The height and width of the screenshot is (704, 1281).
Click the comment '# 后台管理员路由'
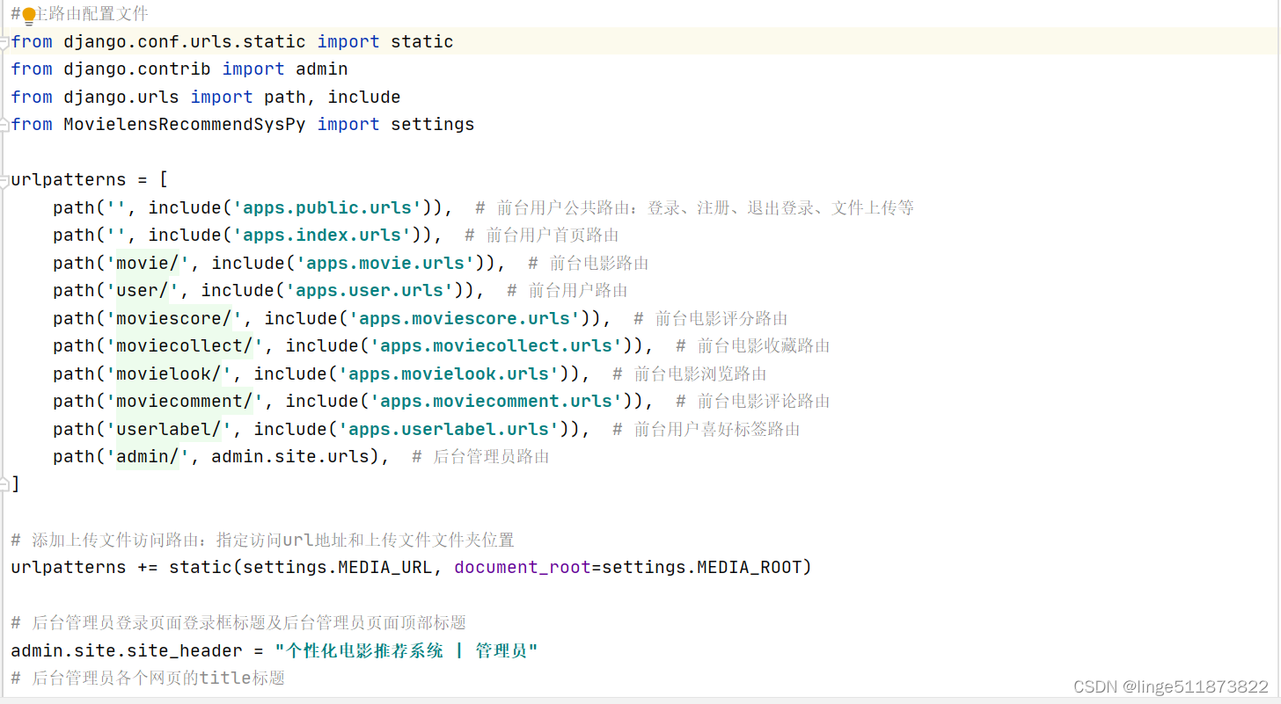pos(480,456)
